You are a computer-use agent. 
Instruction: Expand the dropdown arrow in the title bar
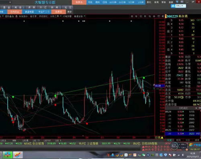[x=10, y=2]
